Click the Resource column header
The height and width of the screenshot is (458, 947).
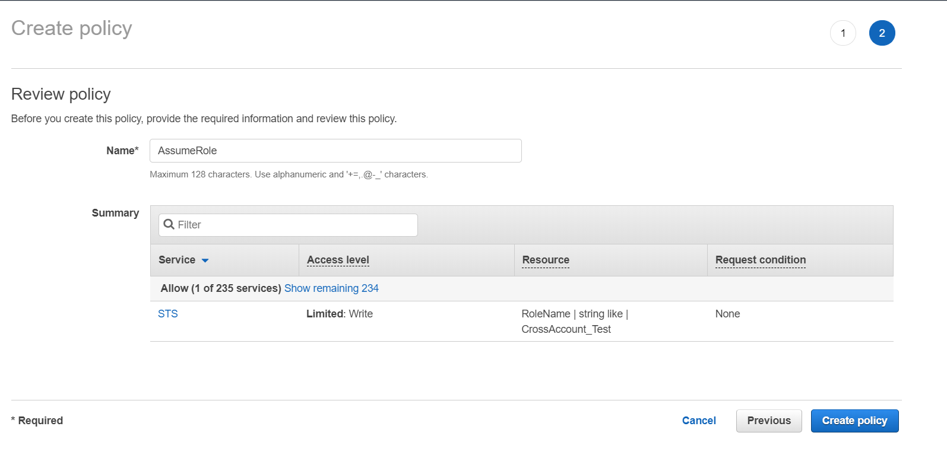pos(546,260)
